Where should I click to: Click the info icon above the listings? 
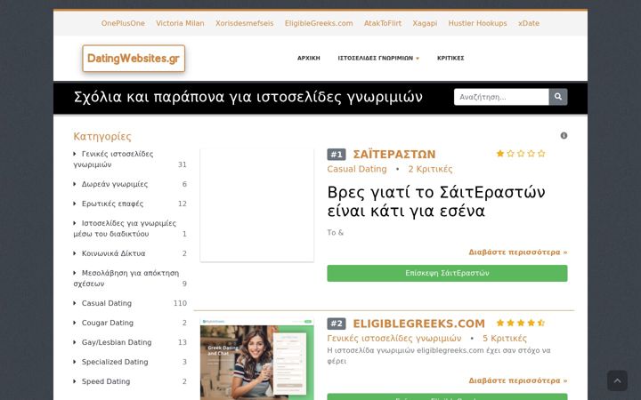pyautogui.click(x=564, y=135)
